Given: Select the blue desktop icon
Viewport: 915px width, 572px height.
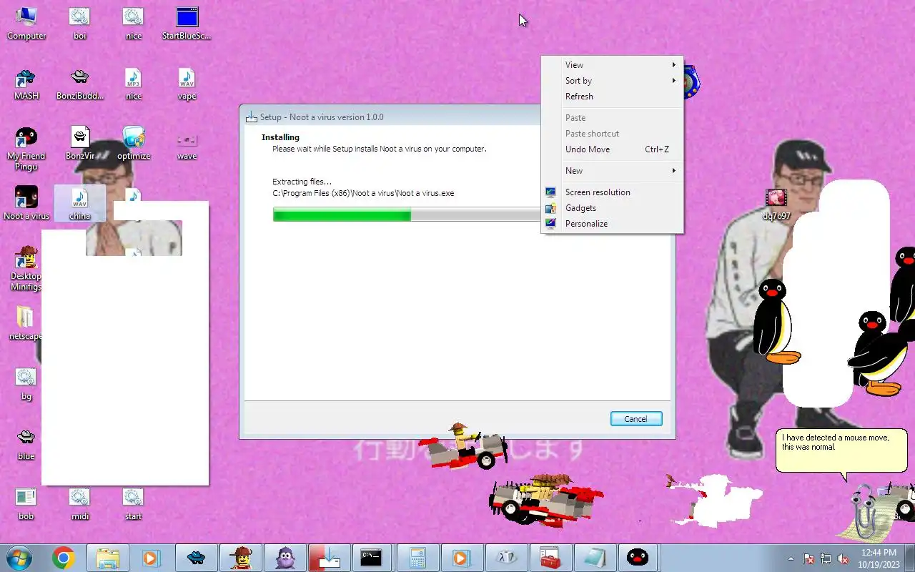Looking at the screenshot, I should pyautogui.click(x=26, y=443).
